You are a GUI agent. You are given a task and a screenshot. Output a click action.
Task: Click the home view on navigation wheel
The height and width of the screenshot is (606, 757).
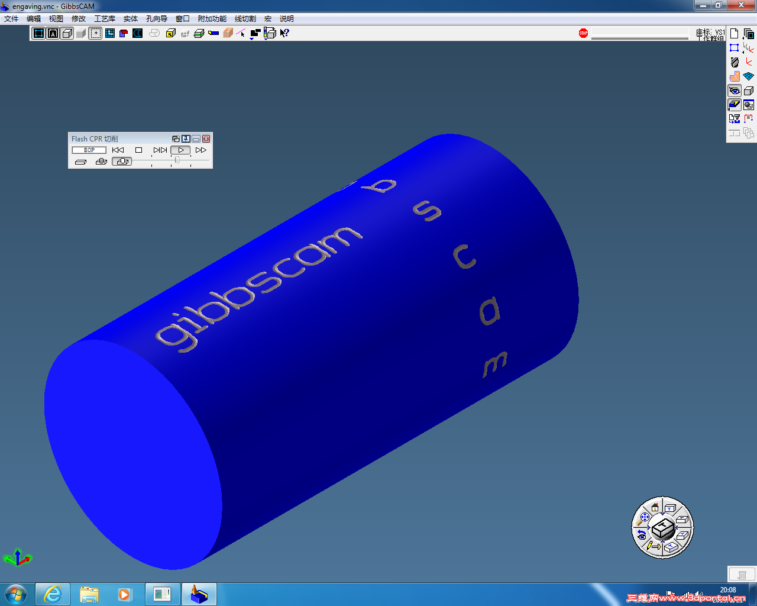(655, 507)
